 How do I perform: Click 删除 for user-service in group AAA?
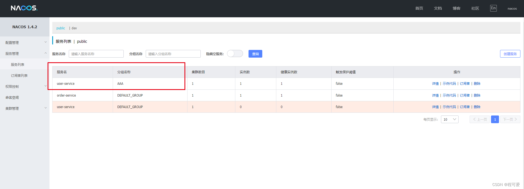click(477, 84)
